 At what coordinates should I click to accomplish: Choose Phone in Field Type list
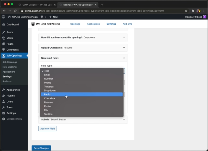pyautogui.click(x=82, y=83)
